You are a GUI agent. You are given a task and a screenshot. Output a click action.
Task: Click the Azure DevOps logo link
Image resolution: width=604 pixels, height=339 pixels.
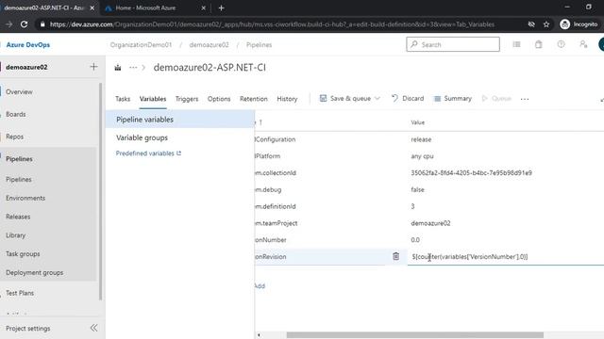(27, 44)
